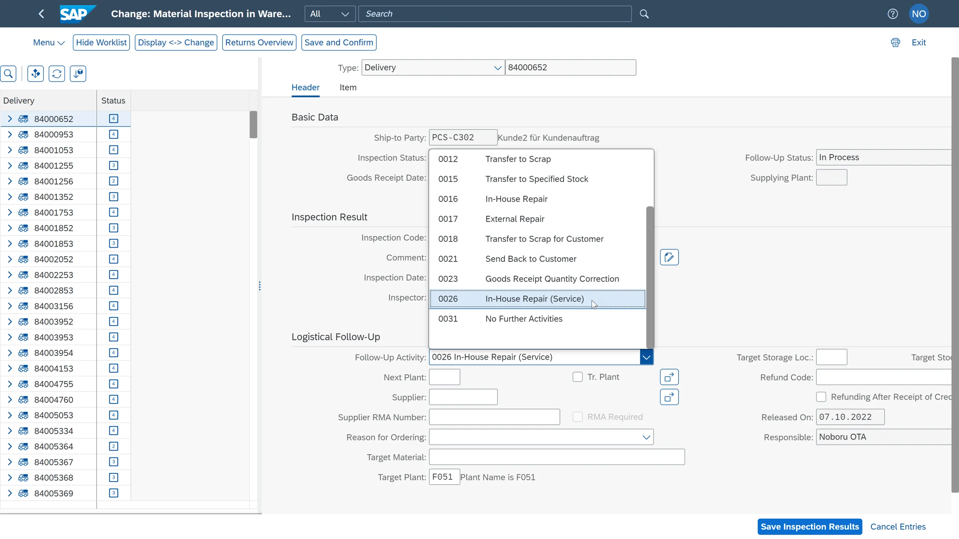Viewport: 959px width, 539px height.
Task: Enable the Tr. Plant checkbox
Action: click(x=577, y=377)
